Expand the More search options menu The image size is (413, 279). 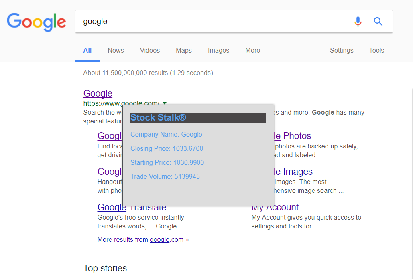pos(252,50)
